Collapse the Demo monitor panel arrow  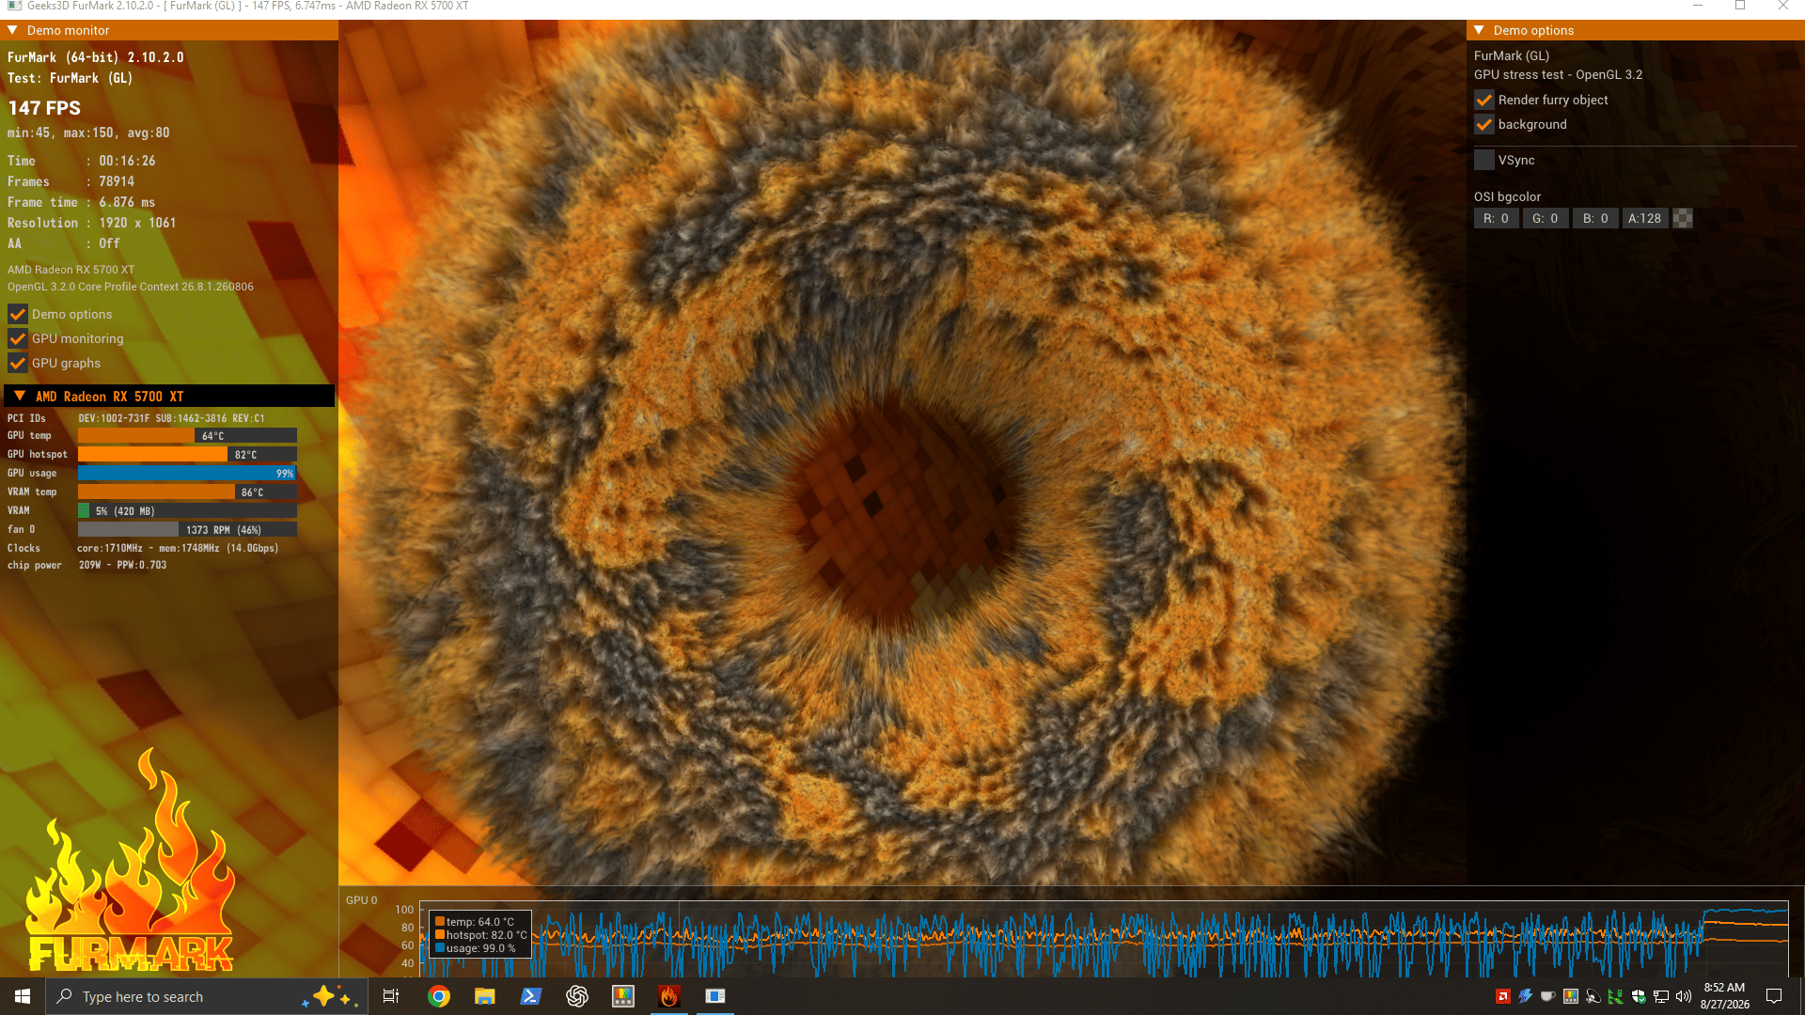(13, 30)
